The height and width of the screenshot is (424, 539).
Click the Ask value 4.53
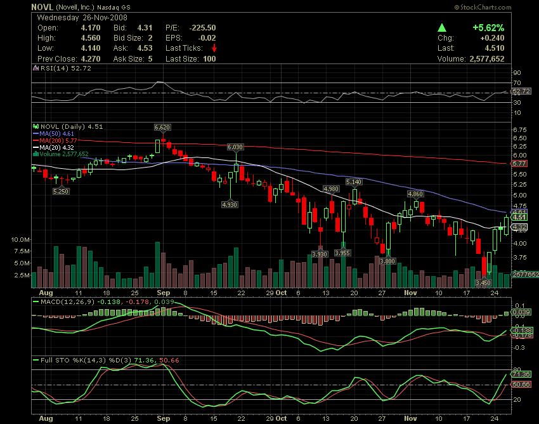click(x=145, y=48)
